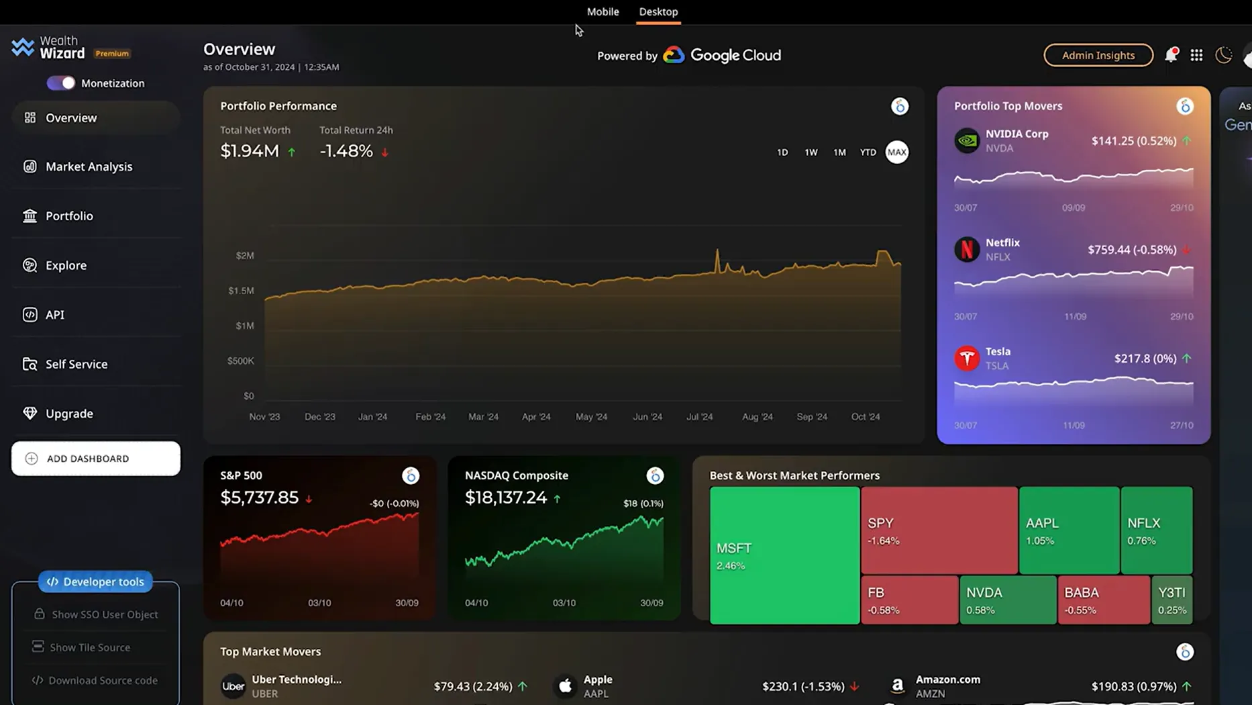Click the Overview grid icon in sidebar
The image size is (1252, 705).
tap(30, 117)
